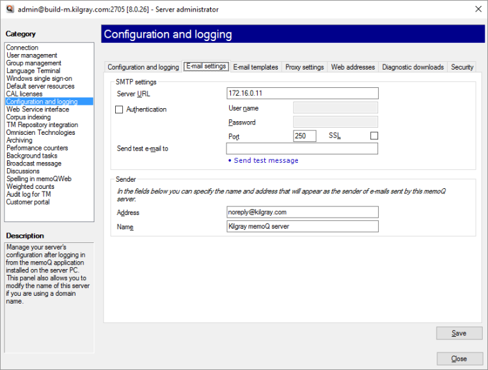Screen dimensions: 488x370
Task: Click the Close button
Action: (x=459, y=359)
